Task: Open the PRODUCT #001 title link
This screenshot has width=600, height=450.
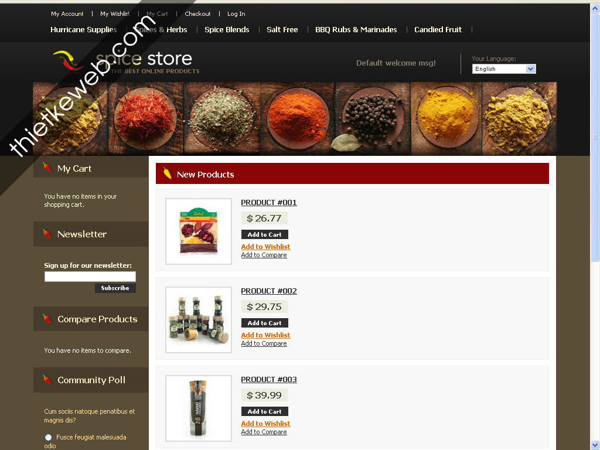Action: (x=268, y=202)
